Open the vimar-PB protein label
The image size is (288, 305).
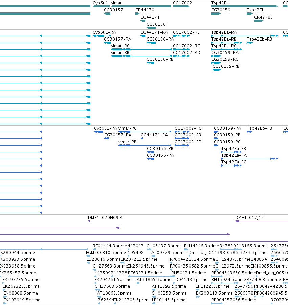[x=127, y=142]
